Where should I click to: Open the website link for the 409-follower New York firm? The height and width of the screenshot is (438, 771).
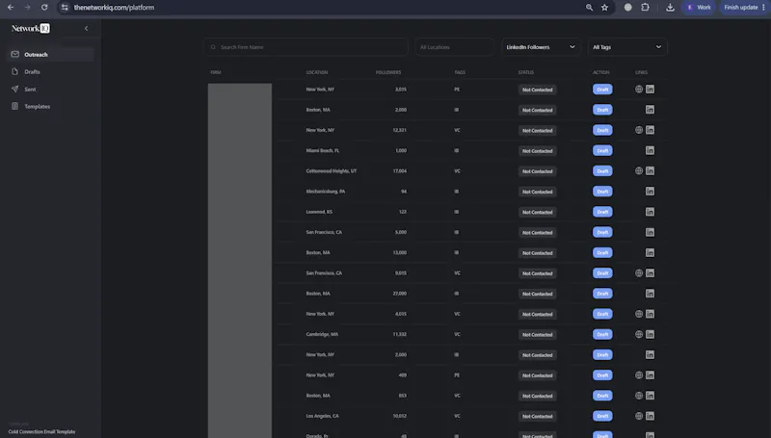point(639,375)
